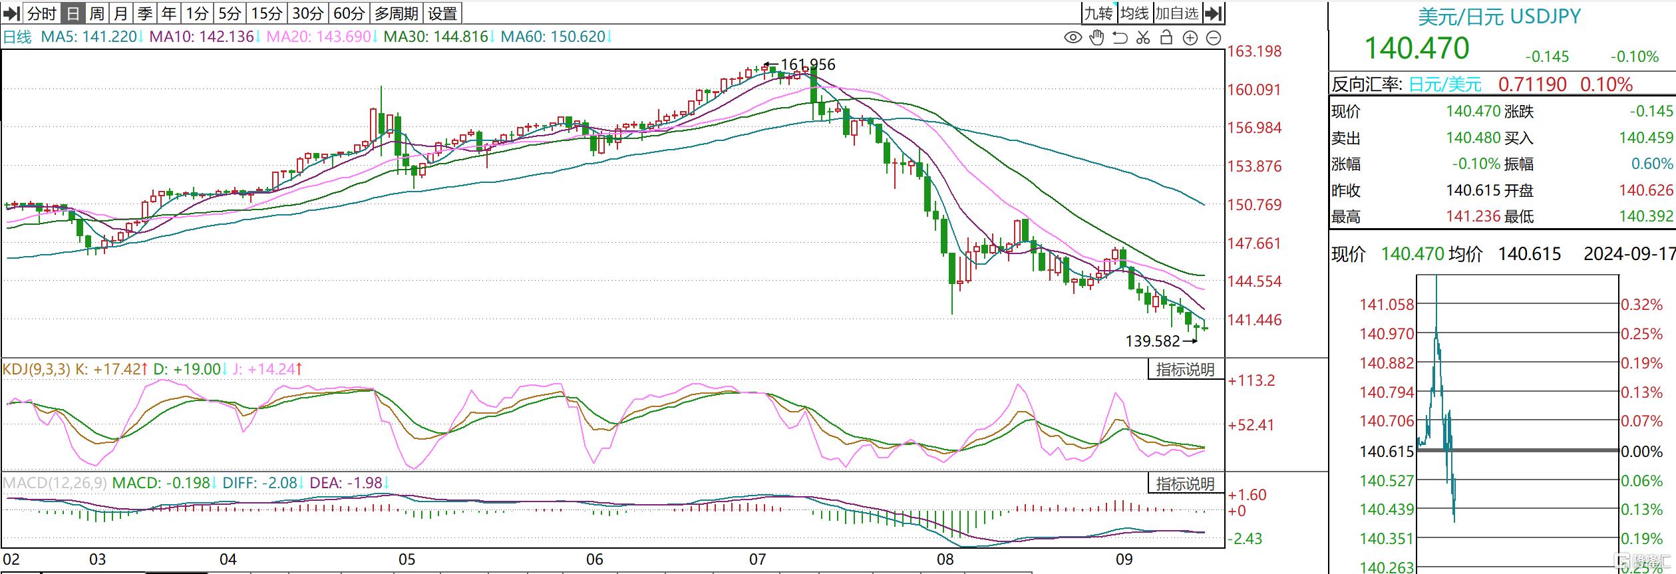
Task: Open MACD 指标说明 indicator description
Action: click(1186, 484)
